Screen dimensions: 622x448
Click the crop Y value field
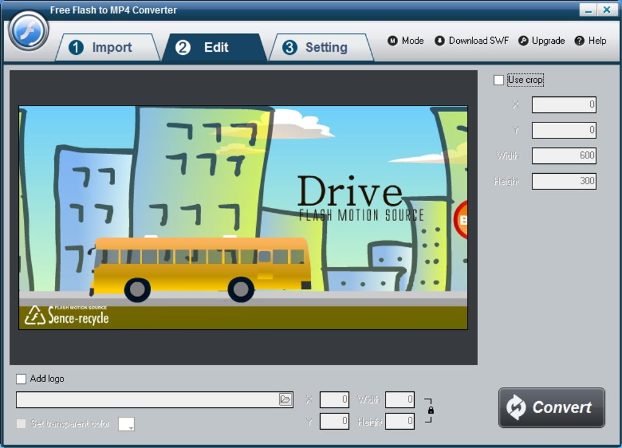point(563,130)
